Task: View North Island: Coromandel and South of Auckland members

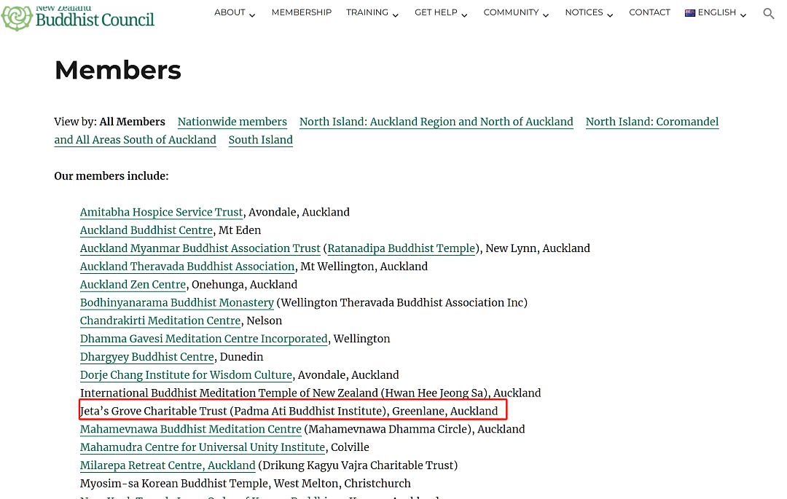Action: (x=652, y=122)
